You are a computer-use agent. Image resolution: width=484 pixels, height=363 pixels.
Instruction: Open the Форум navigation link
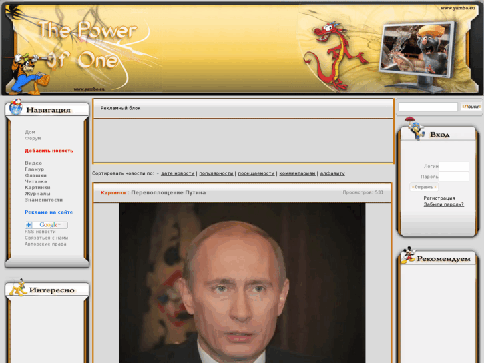(33, 138)
